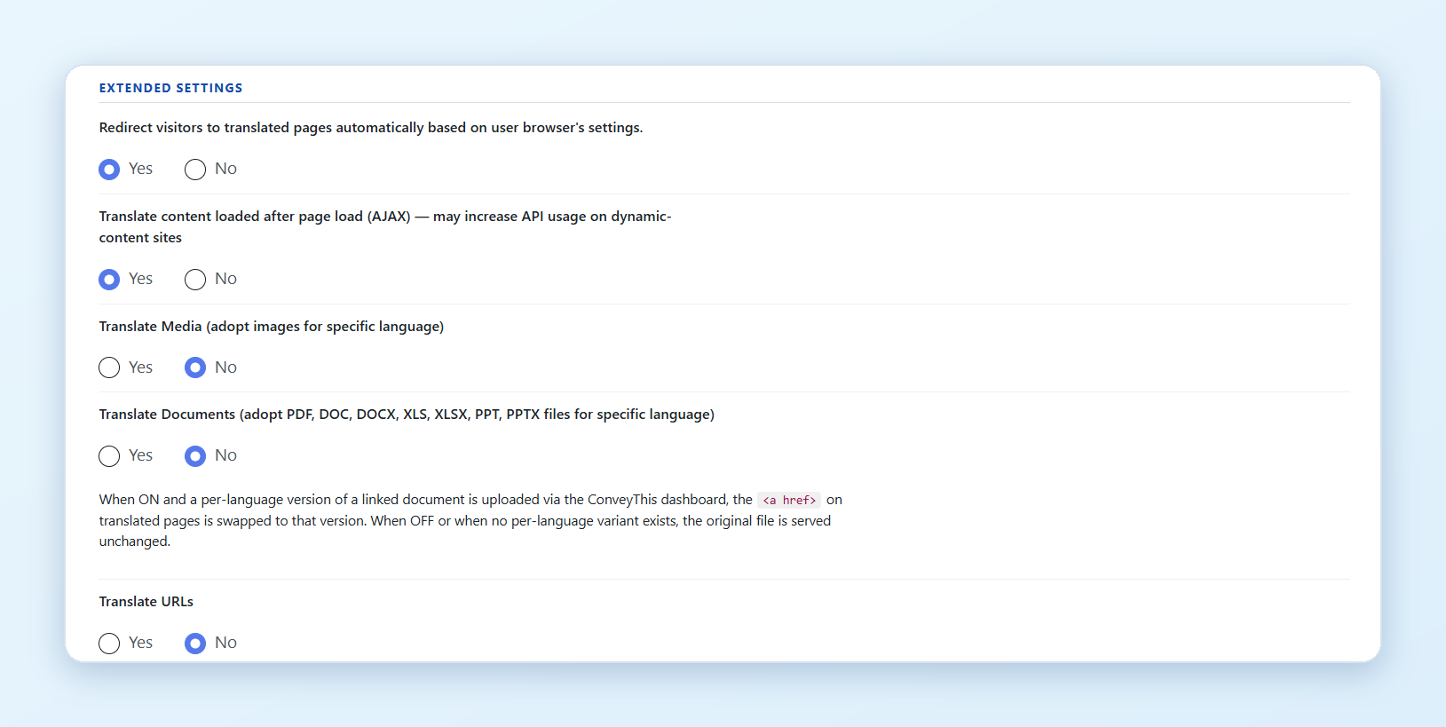The image size is (1446, 727).
Task: Click 'Translate Documents (adopt PDF...)' label
Action: point(407,415)
